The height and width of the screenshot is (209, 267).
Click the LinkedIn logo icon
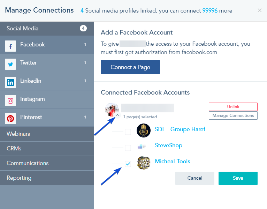10,82
